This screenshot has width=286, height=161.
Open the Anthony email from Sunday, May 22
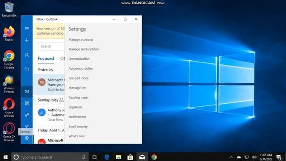coord(49,114)
